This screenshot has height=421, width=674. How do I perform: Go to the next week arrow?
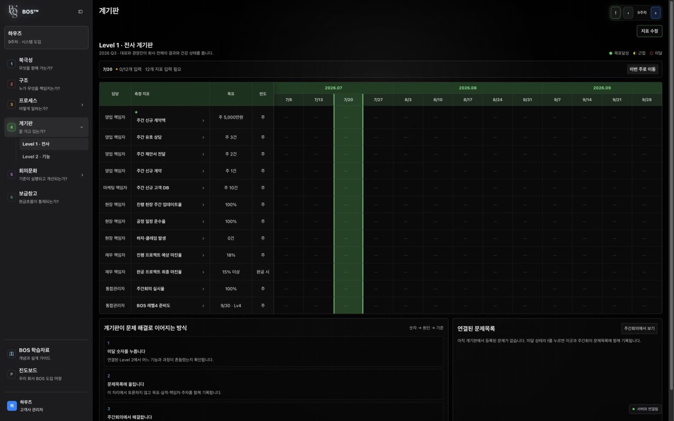pos(656,13)
